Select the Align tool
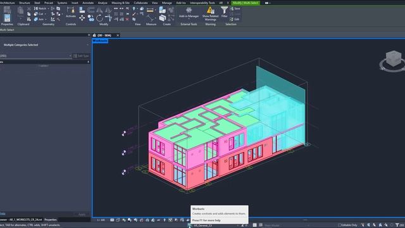The width and height of the screenshot is (405, 228). pyautogui.click(x=82, y=10)
